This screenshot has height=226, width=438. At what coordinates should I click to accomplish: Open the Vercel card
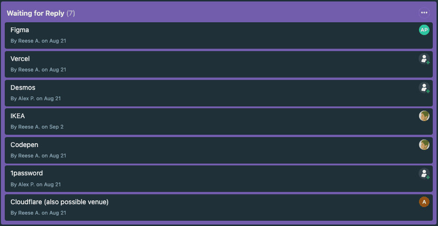[20, 59]
